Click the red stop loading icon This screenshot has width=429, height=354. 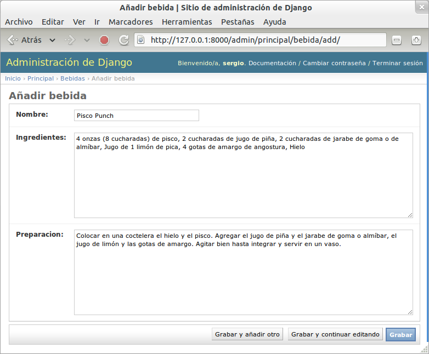pyautogui.click(x=104, y=40)
